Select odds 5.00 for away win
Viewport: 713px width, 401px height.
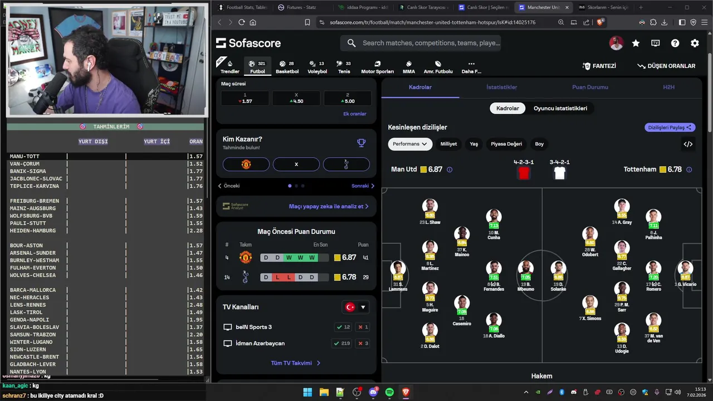point(347,98)
